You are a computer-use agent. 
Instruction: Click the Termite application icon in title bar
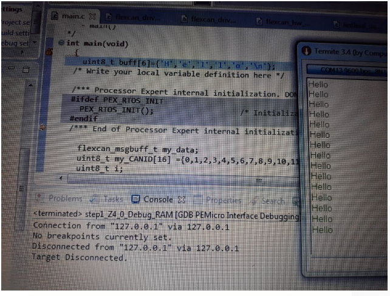click(306, 51)
